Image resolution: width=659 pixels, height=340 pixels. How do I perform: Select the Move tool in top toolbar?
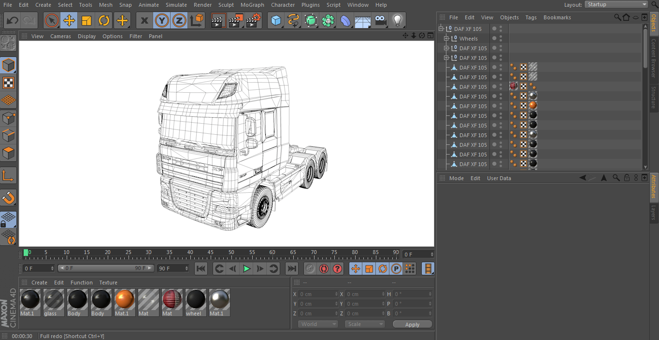(69, 21)
